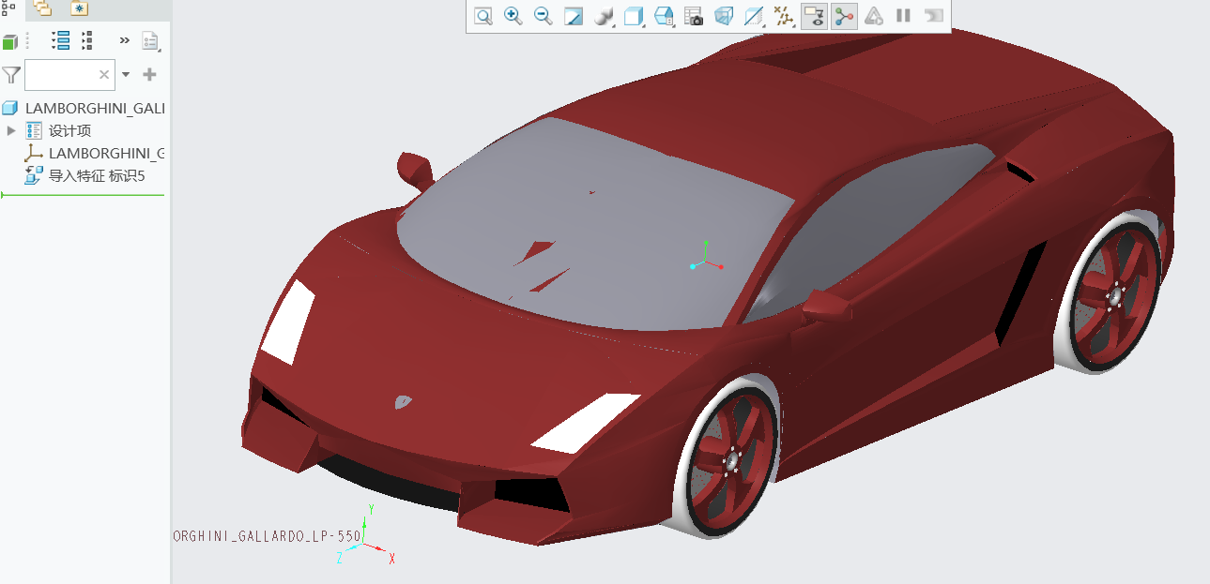Image resolution: width=1210 pixels, height=584 pixels.
Task: Click the greyed-out icon after pause
Action: 933,16
